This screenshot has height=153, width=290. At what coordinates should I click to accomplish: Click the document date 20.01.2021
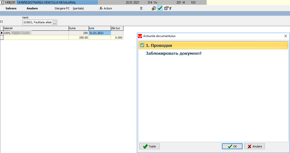point(132,2)
